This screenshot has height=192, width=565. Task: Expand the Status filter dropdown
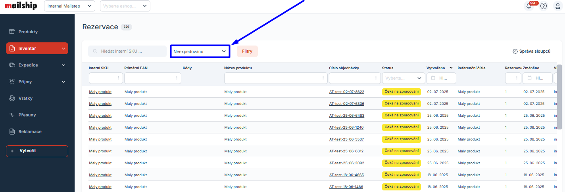(x=403, y=78)
